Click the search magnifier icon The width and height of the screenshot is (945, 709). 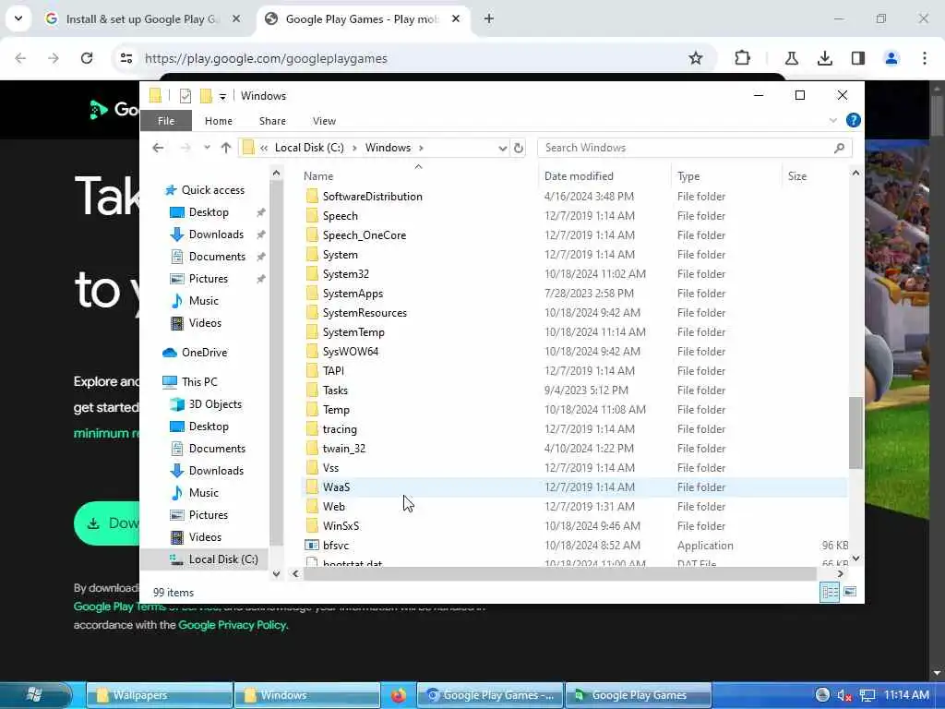click(x=839, y=148)
